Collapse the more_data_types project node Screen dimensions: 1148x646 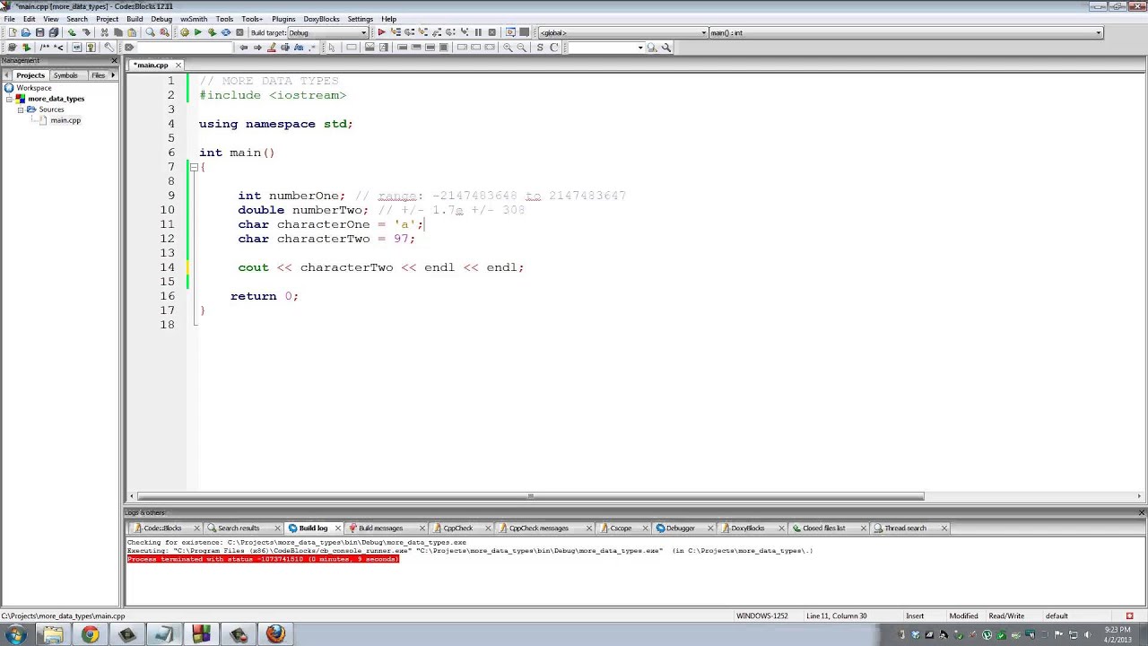click(9, 99)
